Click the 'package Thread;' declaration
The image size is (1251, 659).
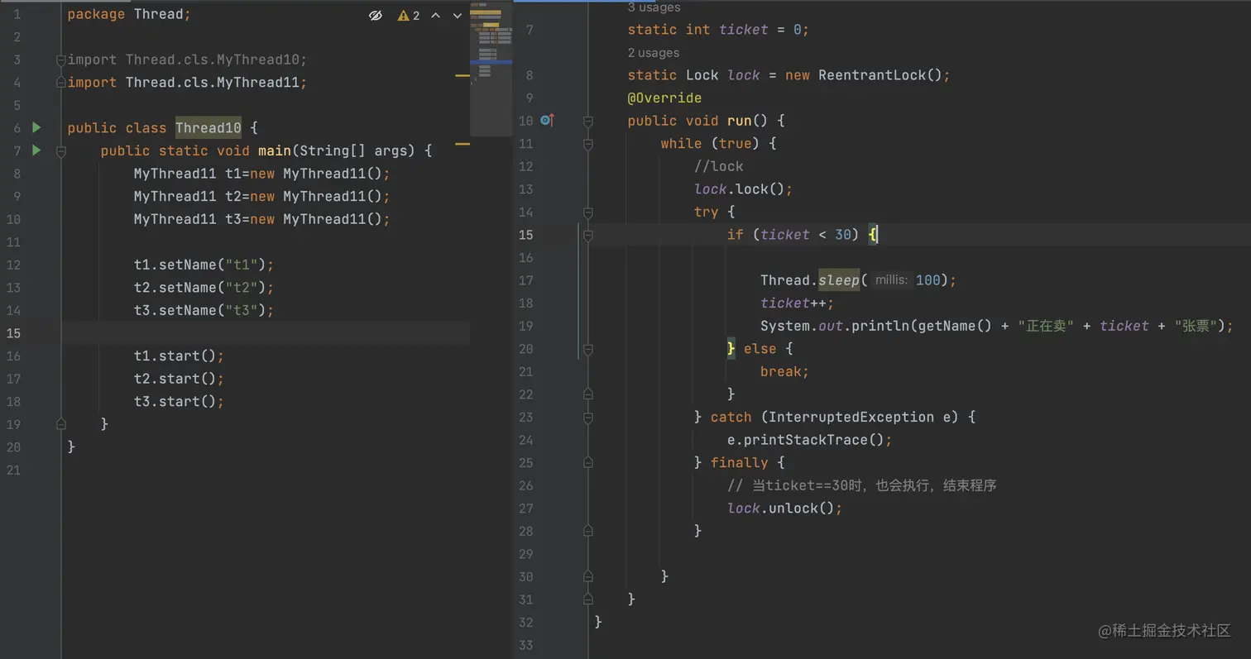coord(129,15)
